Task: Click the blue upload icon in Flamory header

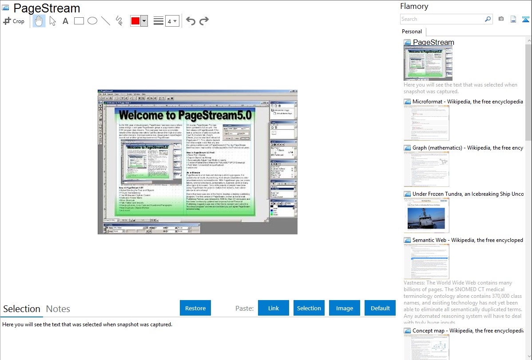Action: click(525, 19)
